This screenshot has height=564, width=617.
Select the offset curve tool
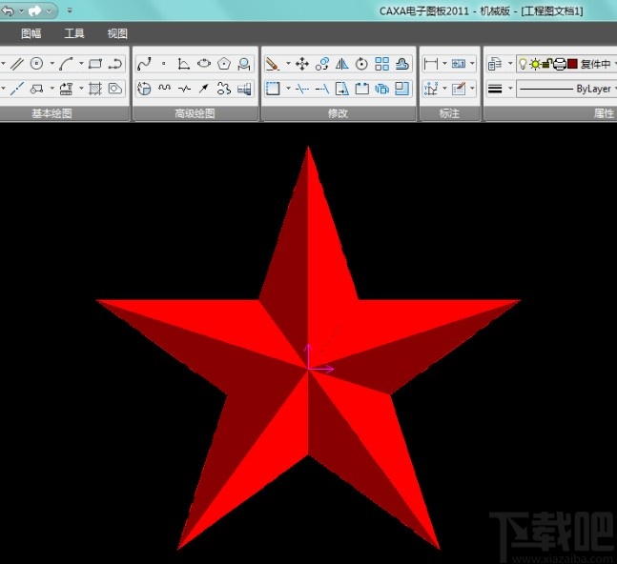(x=401, y=64)
